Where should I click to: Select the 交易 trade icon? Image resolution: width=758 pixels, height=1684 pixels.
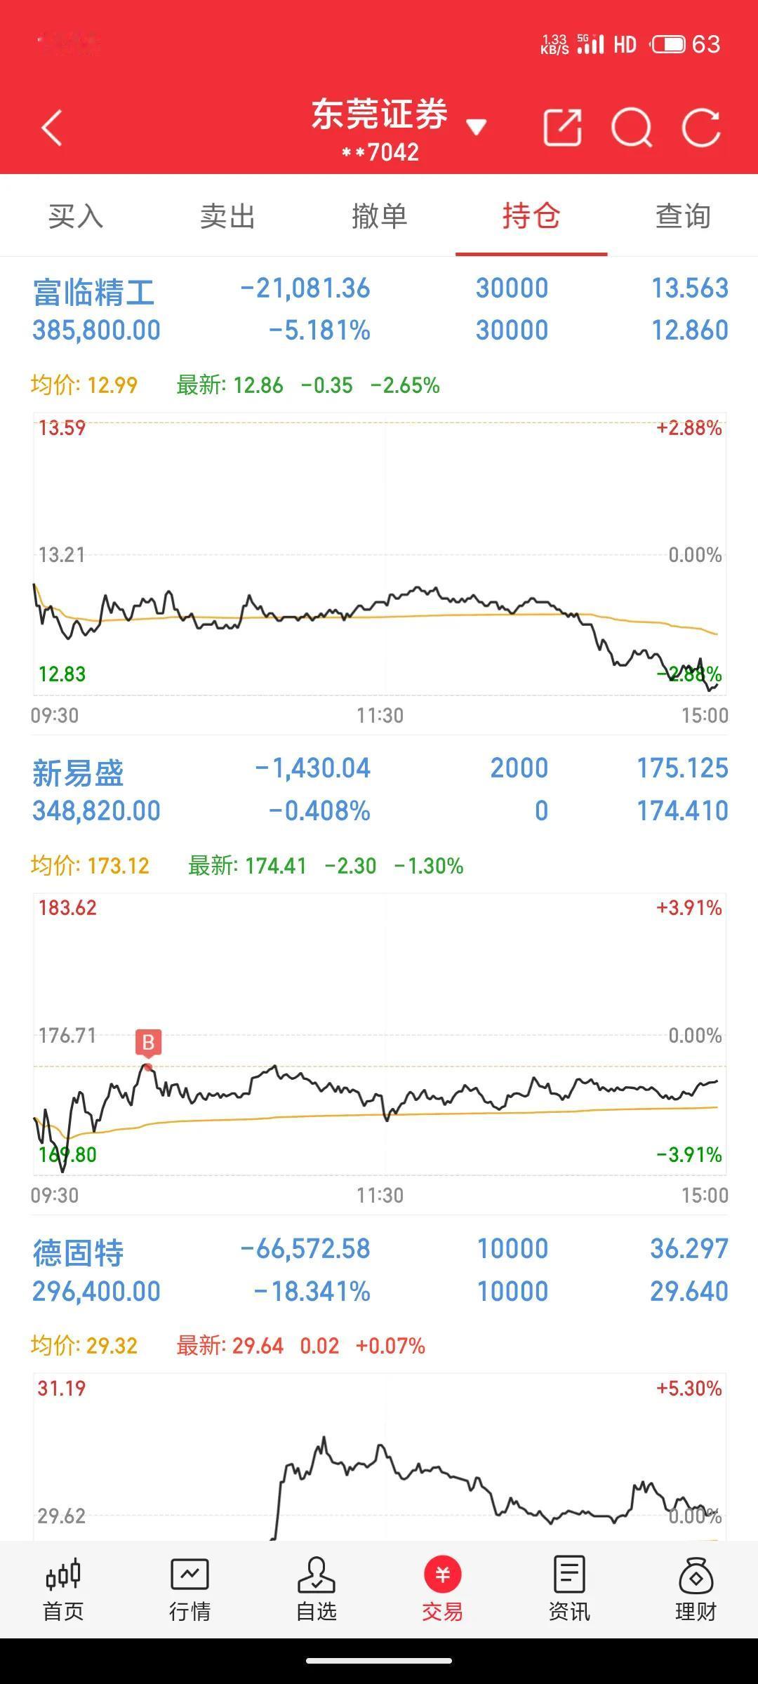pos(442,1589)
